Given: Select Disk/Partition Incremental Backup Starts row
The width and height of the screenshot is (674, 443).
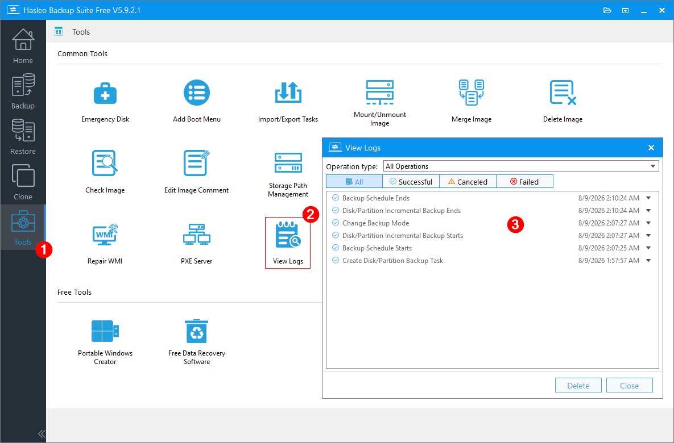Looking at the screenshot, I should point(492,235).
